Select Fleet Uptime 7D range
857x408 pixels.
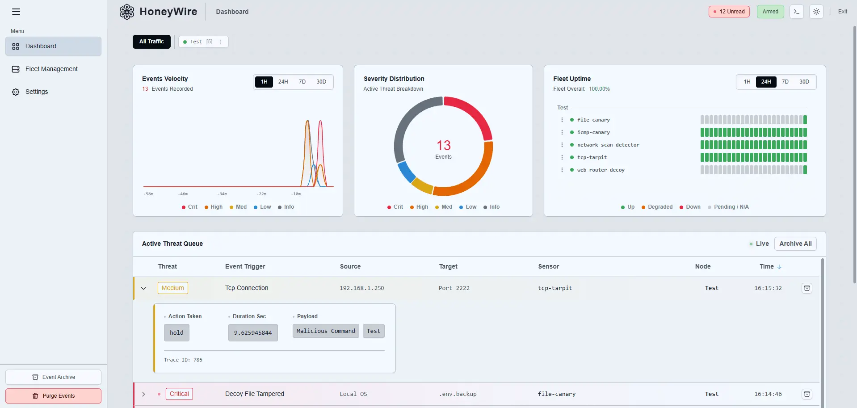[785, 82]
